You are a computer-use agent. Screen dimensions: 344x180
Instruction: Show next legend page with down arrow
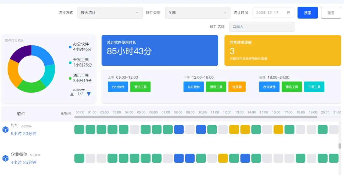point(89,94)
